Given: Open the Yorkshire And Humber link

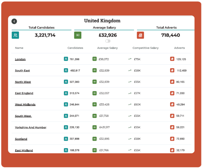Looking at the screenshot, I should tap(31, 127).
